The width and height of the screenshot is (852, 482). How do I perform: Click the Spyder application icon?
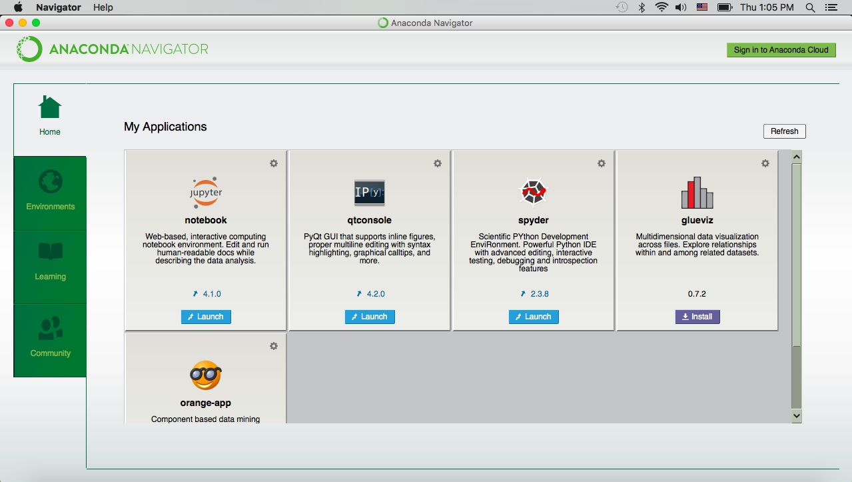coord(533,193)
